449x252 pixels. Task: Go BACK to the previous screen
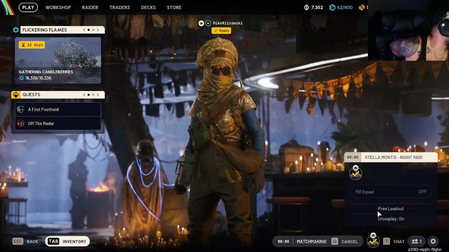(x=32, y=241)
